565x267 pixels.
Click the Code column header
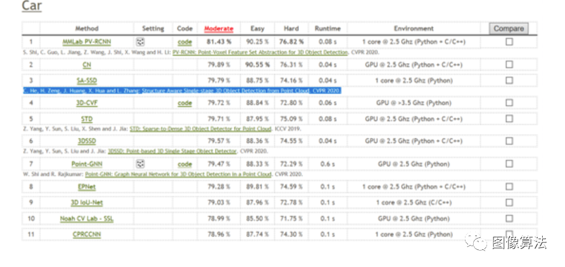(x=184, y=28)
